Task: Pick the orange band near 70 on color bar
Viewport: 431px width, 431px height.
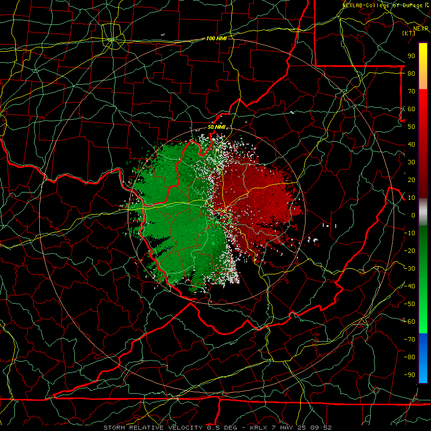Action: coord(423,84)
